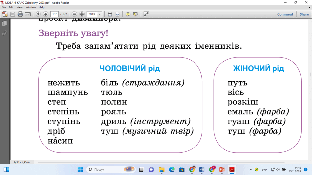Click the taskbar search box Пошук
The image size is (312, 175).
(111, 169)
